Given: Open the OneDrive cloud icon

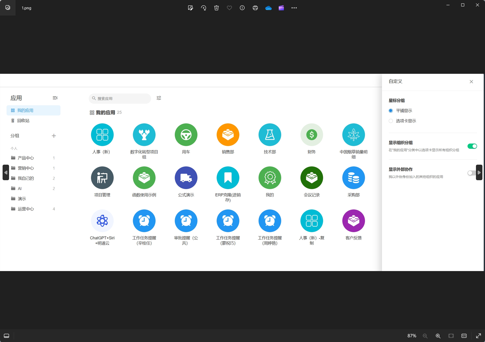Looking at the screenshot, I should click(268, 8).
